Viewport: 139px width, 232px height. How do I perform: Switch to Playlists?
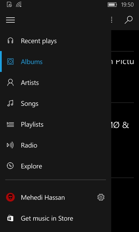[x=32, y=124]
